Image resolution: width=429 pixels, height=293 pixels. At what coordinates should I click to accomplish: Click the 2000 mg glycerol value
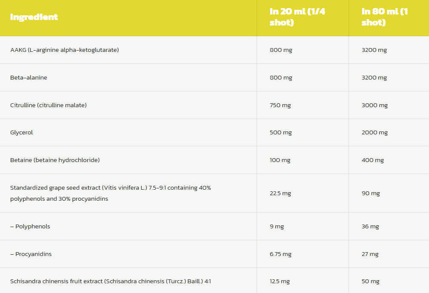pos(375,133)
